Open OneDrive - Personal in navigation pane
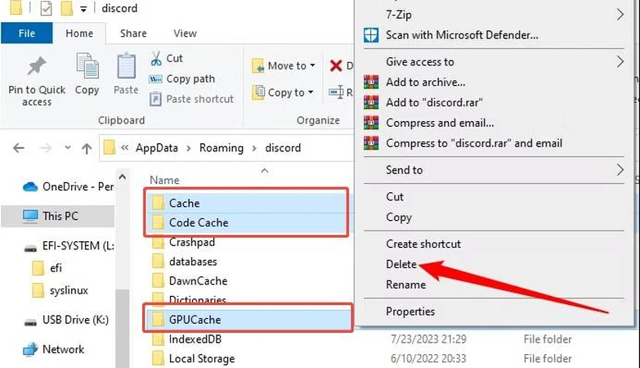This screenshot has width=640, height=368. 68,186
